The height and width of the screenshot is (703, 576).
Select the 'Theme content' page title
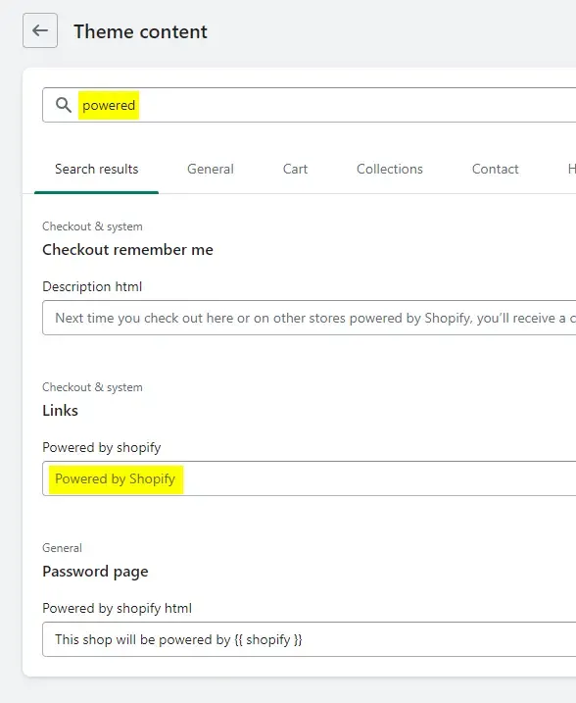tap(140, 31)
